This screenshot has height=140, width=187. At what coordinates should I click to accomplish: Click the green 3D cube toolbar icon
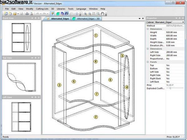coord(58,14)
